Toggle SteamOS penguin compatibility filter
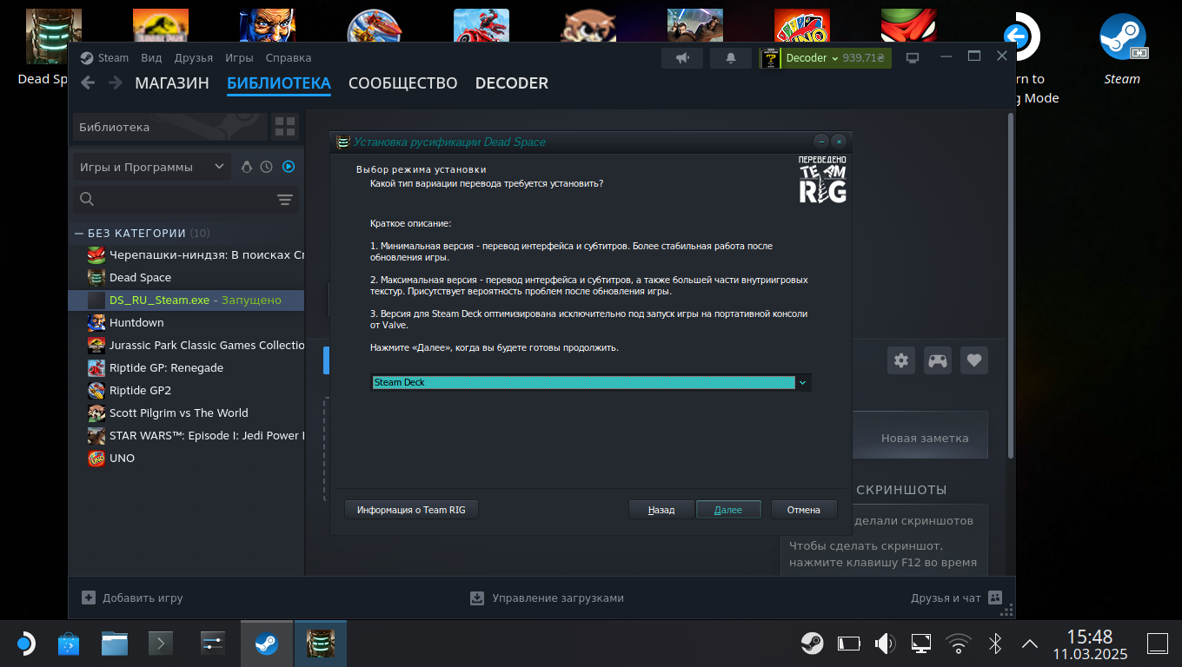The height and width of the screenshot is (667, 1182). (246, 167)
